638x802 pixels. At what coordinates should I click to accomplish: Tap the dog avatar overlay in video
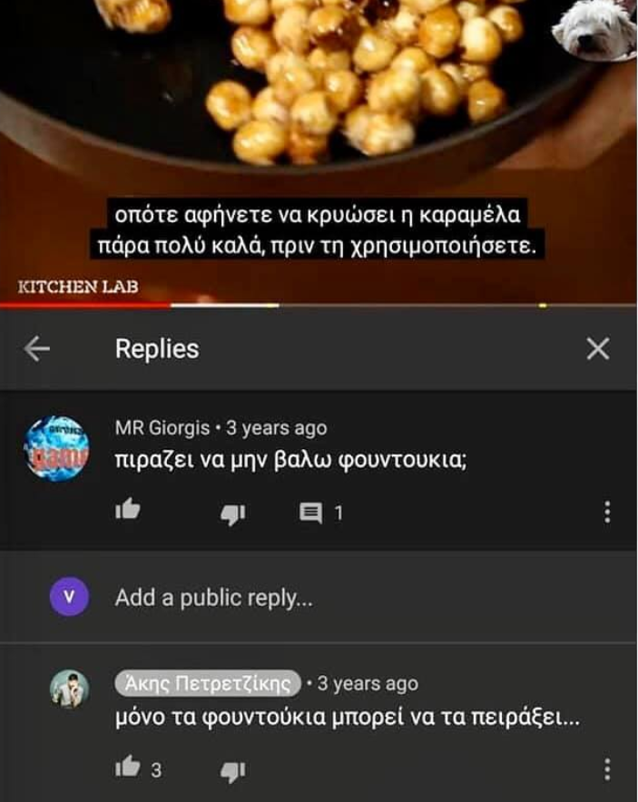click(x=594, y=29)
